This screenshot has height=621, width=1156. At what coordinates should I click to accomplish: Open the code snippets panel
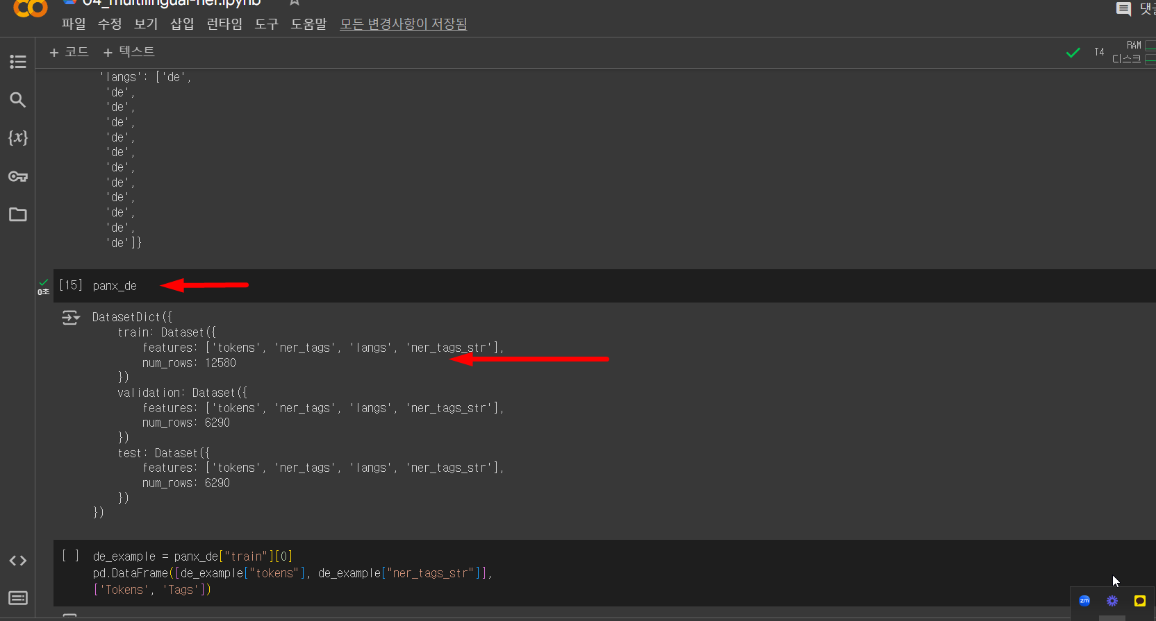click(18, 561)
